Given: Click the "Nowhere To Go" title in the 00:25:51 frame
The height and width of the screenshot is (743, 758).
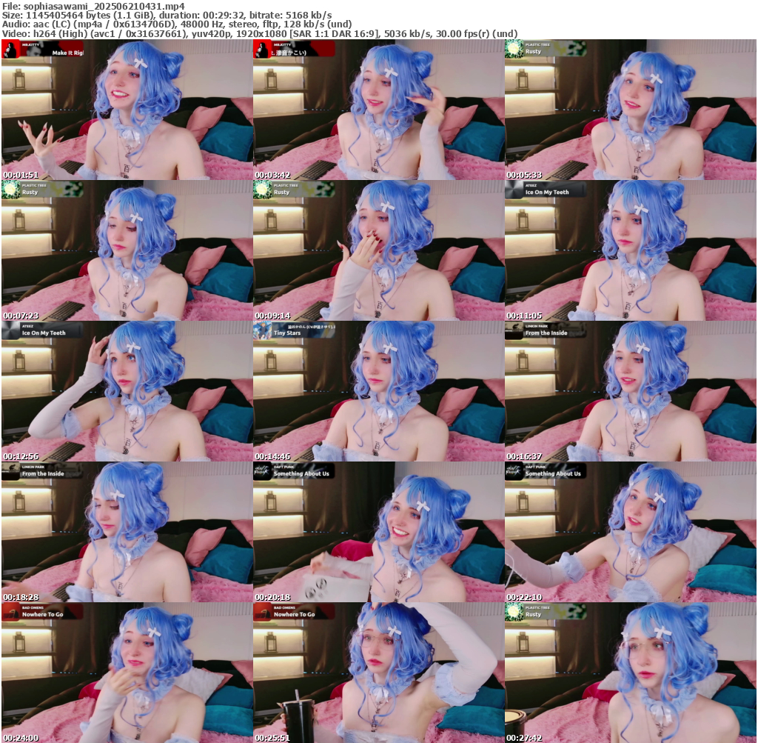Looking at the screenshot, I should [294, 614].
